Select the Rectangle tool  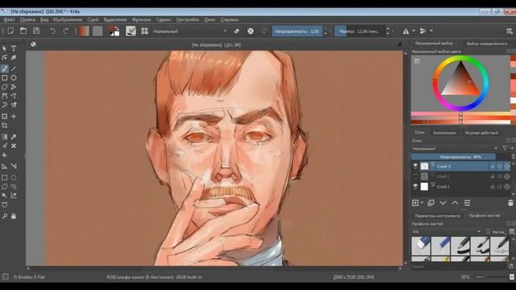(x=4, y=78)
